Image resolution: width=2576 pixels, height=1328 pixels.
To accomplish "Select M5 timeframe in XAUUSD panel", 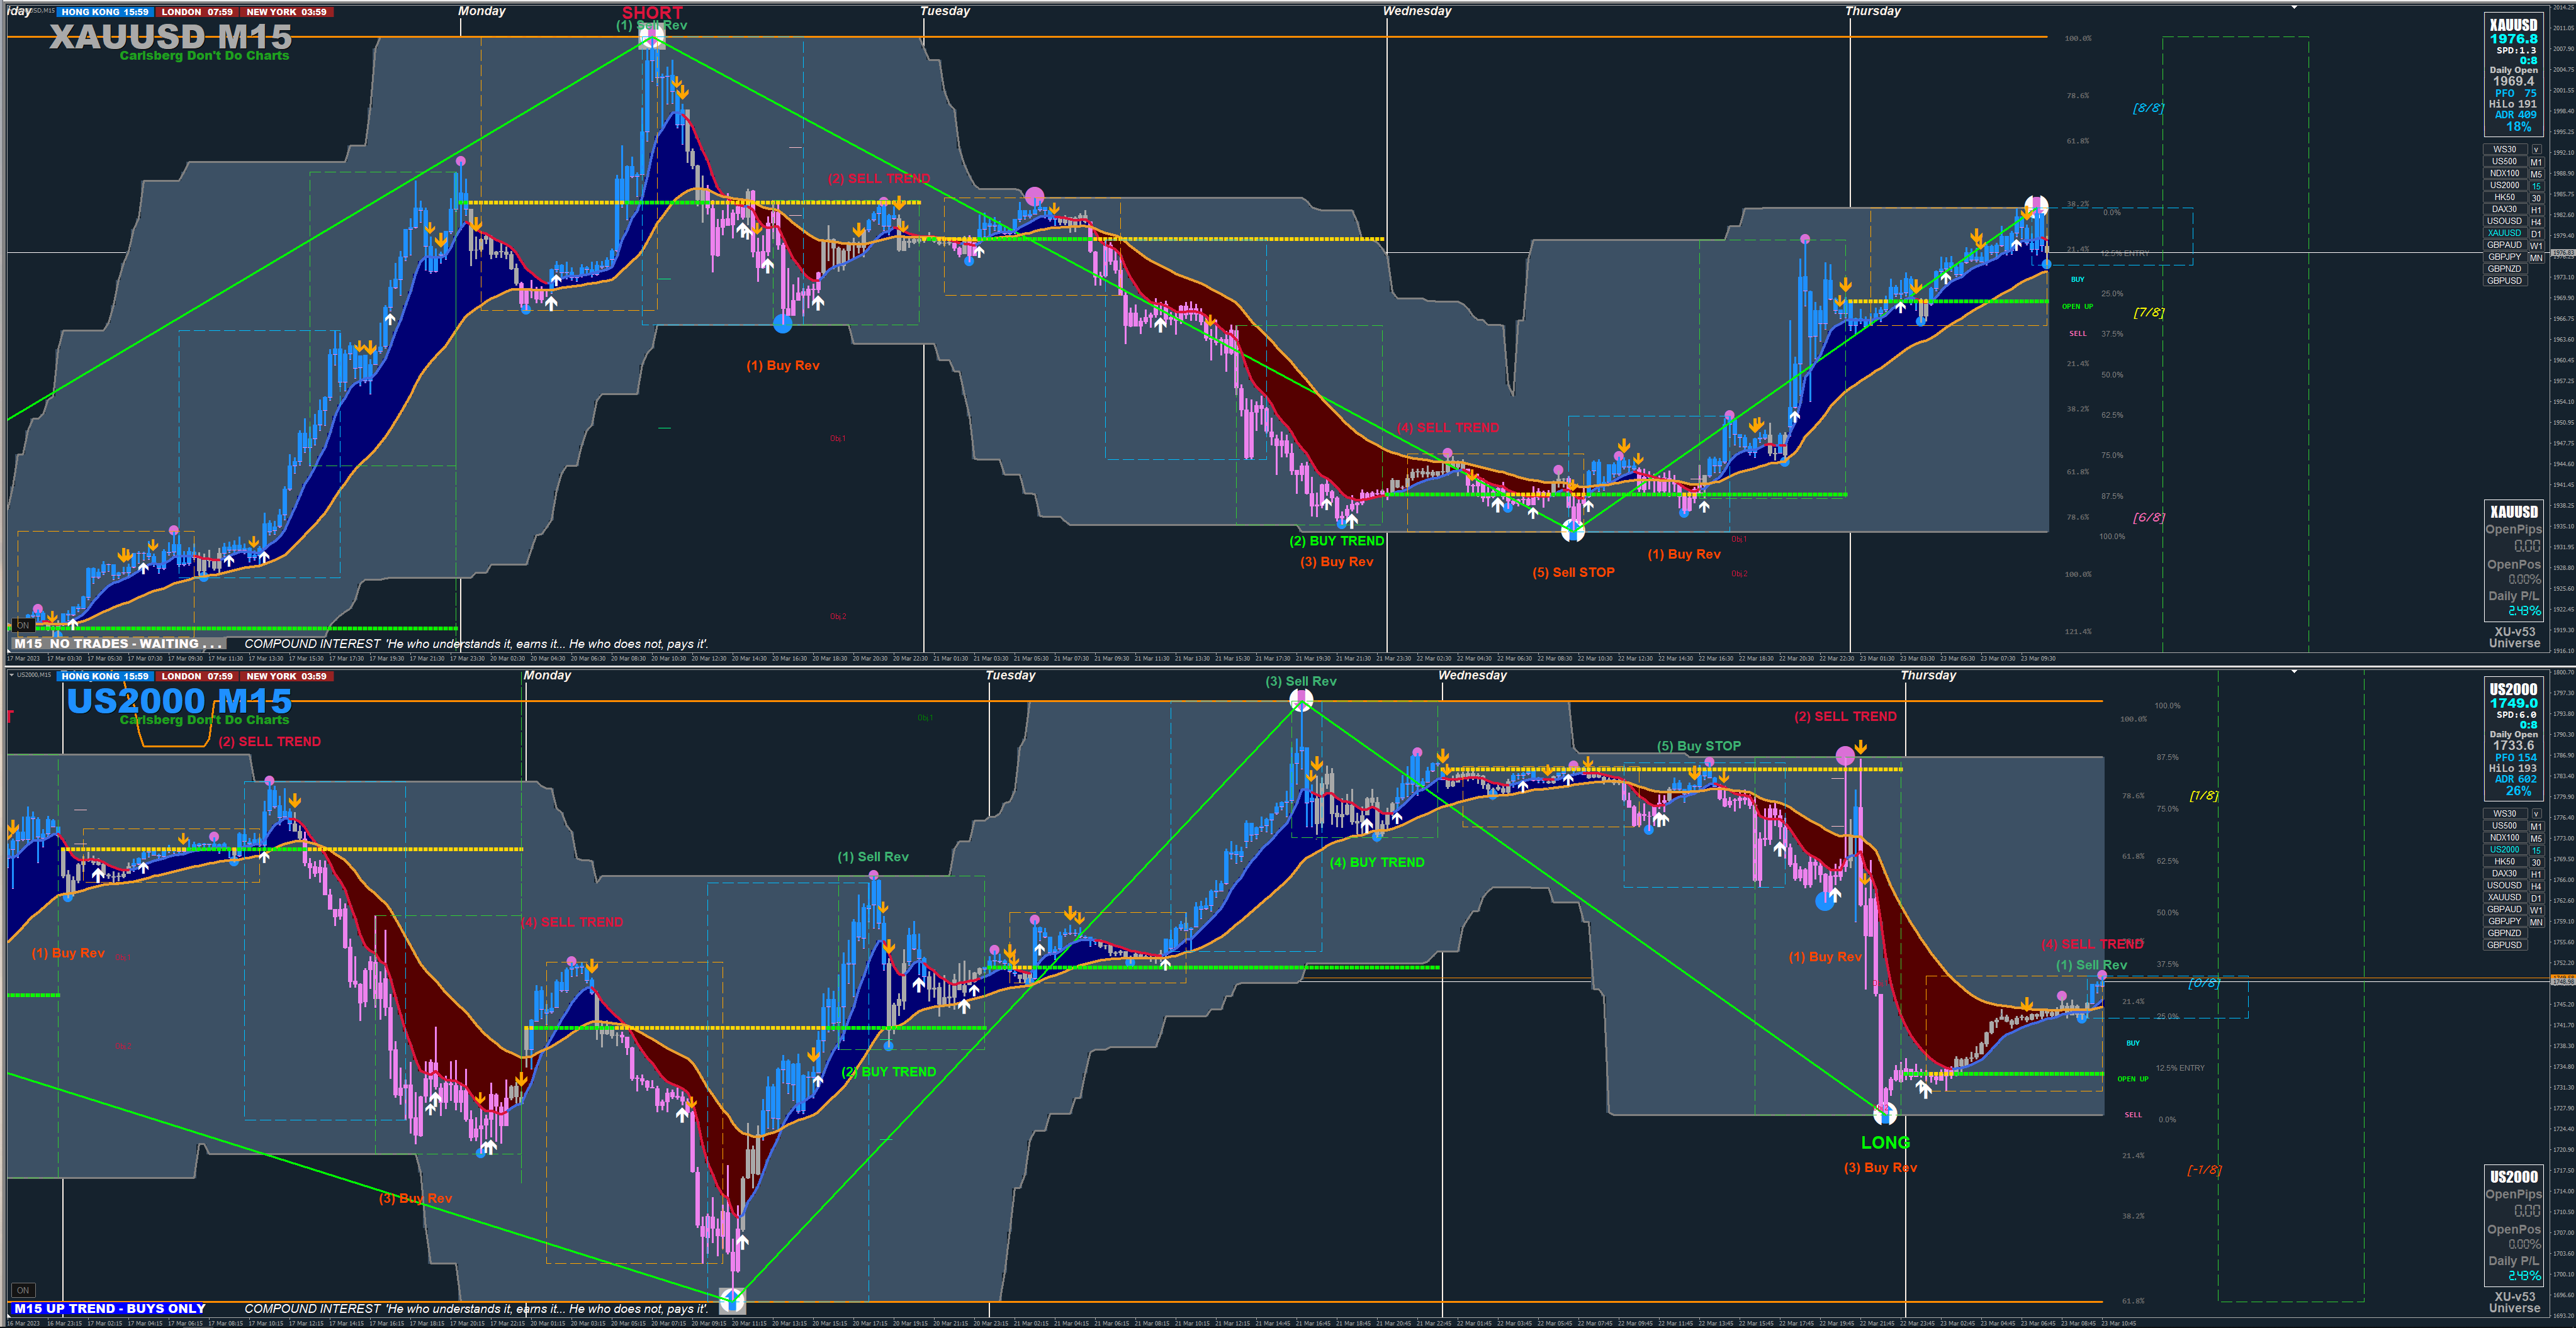I will (2536, 174).
